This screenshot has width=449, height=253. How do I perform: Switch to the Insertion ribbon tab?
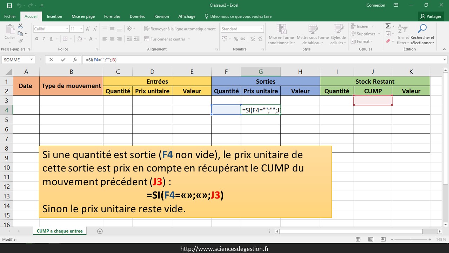pos(54,17)
